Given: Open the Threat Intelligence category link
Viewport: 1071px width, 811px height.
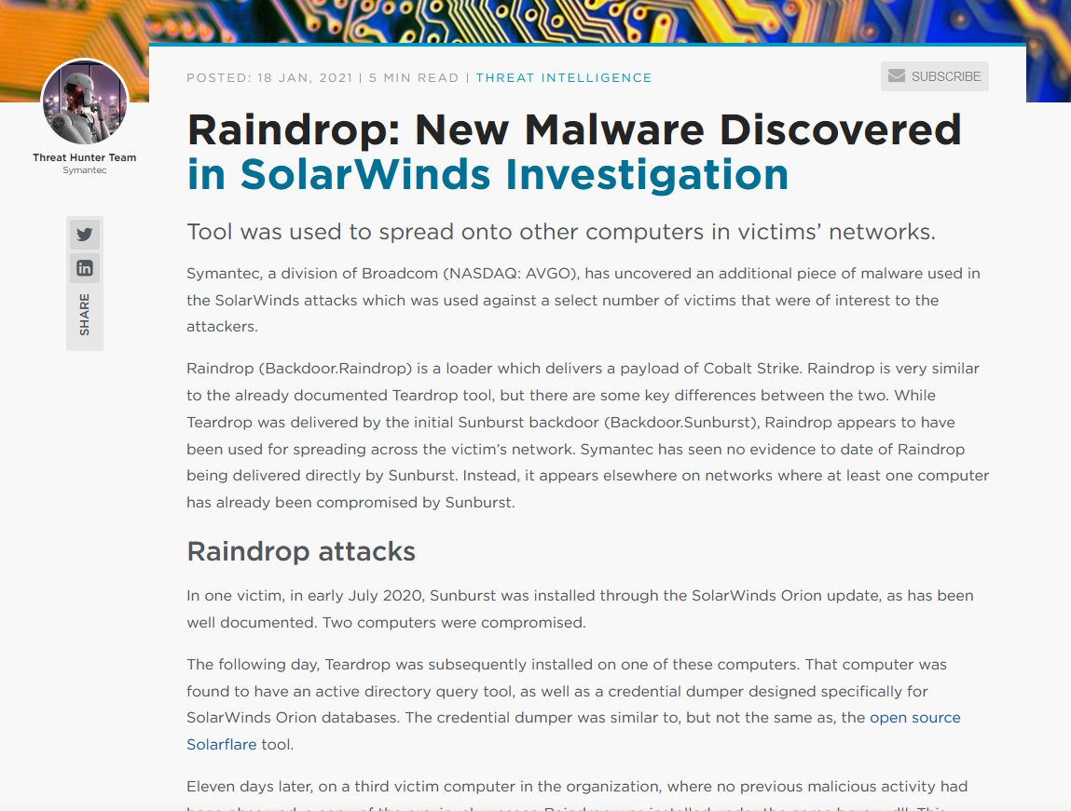Looking at the screenshot, I should point(564,78).
